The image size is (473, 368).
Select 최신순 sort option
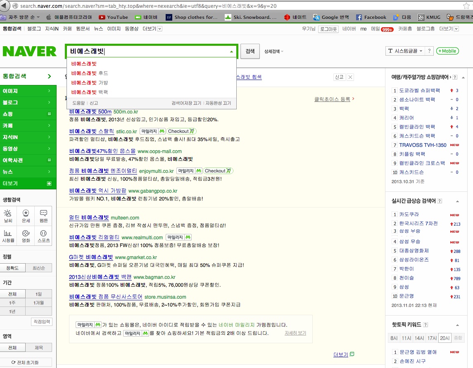38,268
